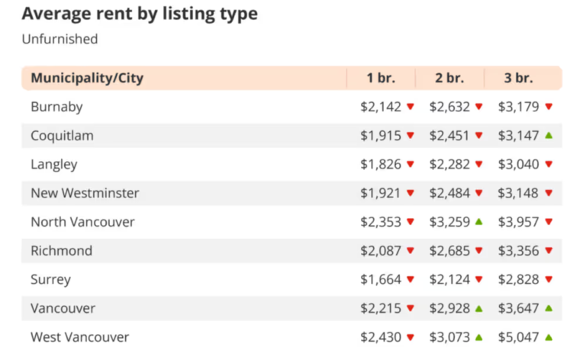Screen dimensions: 580x357
Task: Select the 2 br. column header
Action: (x=449, y=78)
